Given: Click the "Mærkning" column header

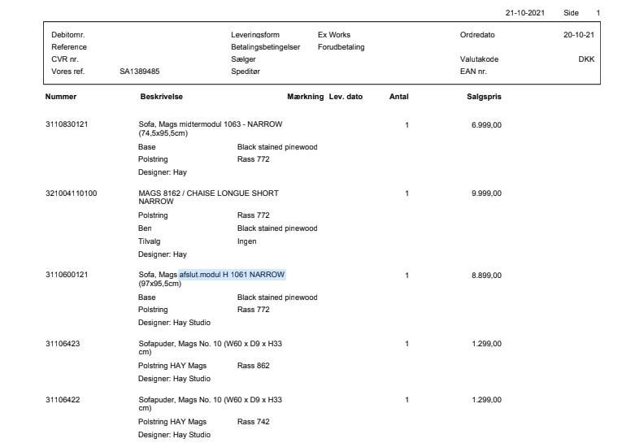Looking at the screenshot, I should click(x=306, y=97).
